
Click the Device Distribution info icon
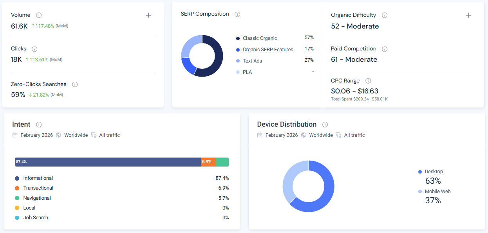pyautogui.click(x=325, y=125)
